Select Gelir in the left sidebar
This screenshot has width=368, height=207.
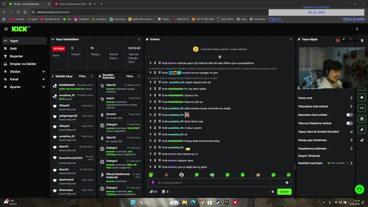click(x=24, y=49)
